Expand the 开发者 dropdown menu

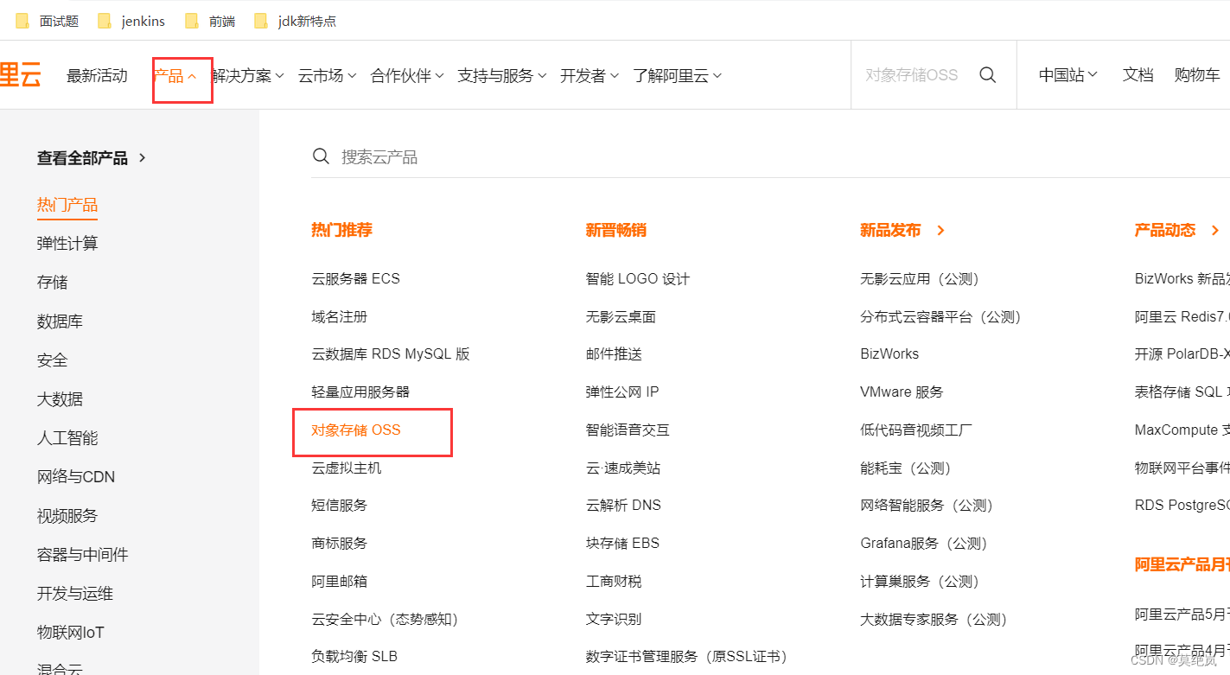[x=590, y=76]
